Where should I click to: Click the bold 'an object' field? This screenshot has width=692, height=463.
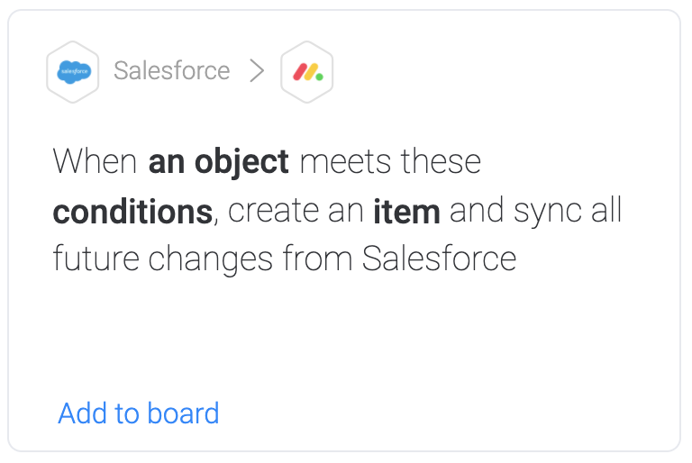pyautogui.click(x=218, y=161)
